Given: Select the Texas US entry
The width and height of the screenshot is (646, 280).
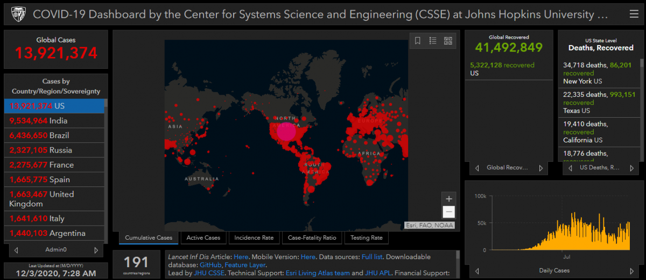Looking at the screenshot, I should pyautogui.click(x=599, y=102).
